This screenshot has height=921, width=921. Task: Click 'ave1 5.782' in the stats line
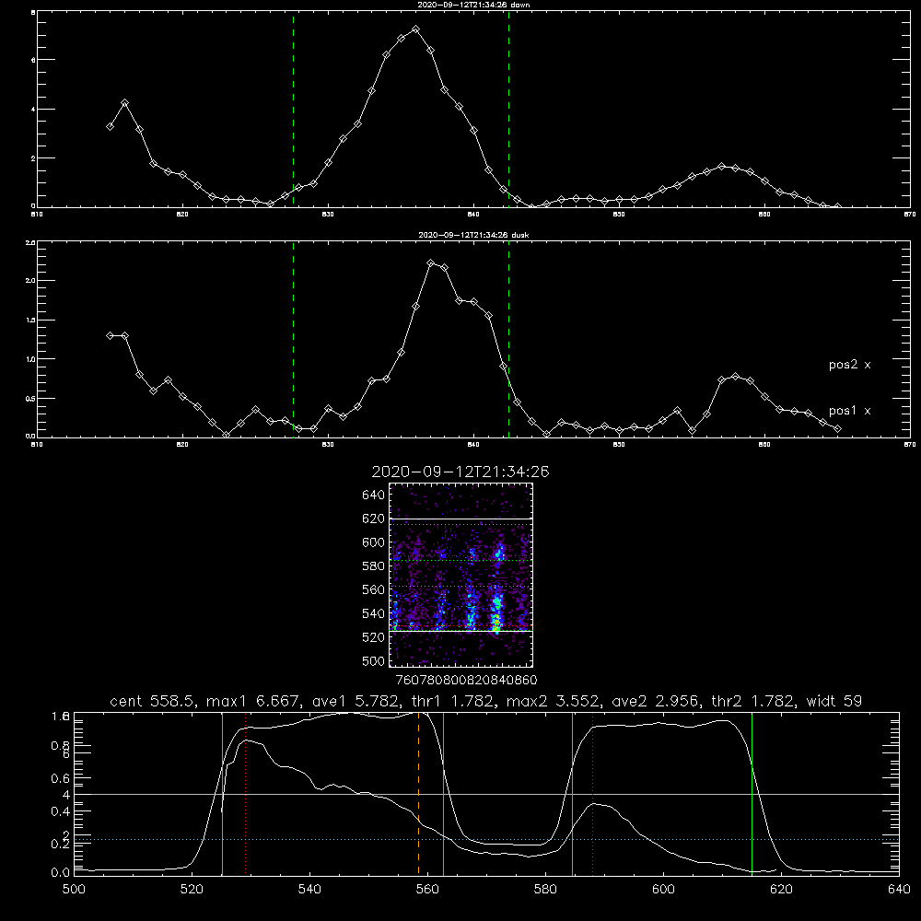(x=355, y=701)
